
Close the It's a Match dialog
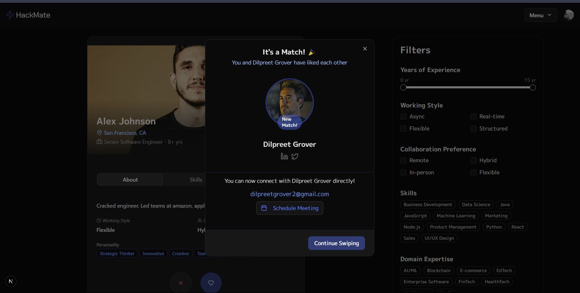(x=365, y=48)
